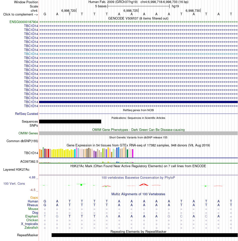Click the Elephant species label
This screenshot has width=238, height=241.
coord(32,216)
